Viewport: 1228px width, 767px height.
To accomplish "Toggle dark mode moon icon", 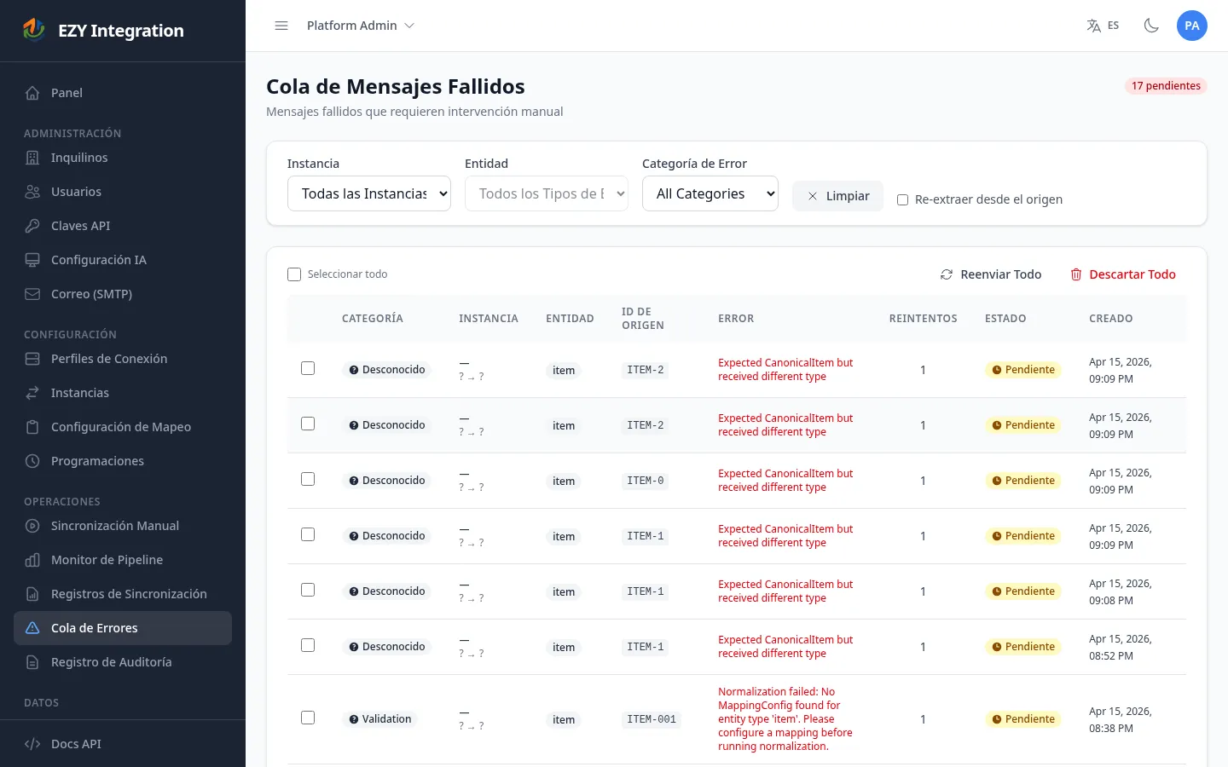I will coord(1151,26).
